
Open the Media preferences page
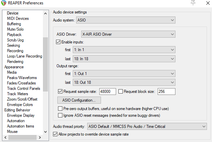[x=12, y=72]
